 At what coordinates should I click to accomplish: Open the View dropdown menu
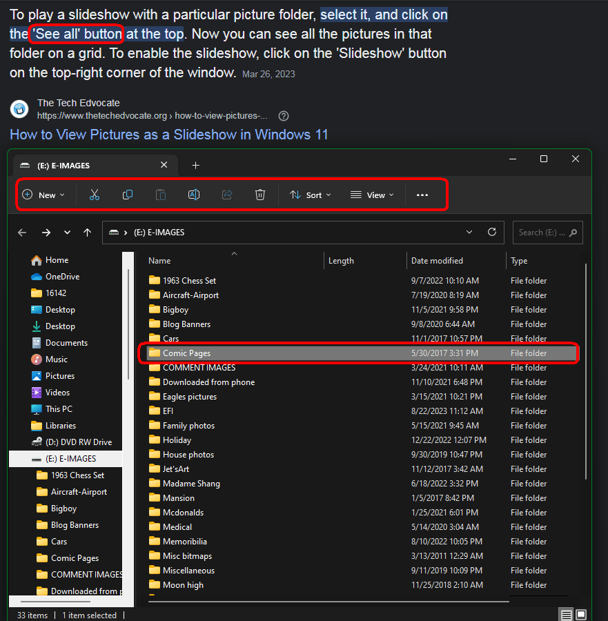pyautogui.click(x=372, y=195)
